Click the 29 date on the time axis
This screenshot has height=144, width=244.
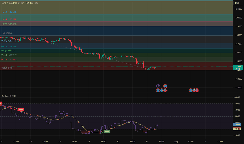coord(89,141)
